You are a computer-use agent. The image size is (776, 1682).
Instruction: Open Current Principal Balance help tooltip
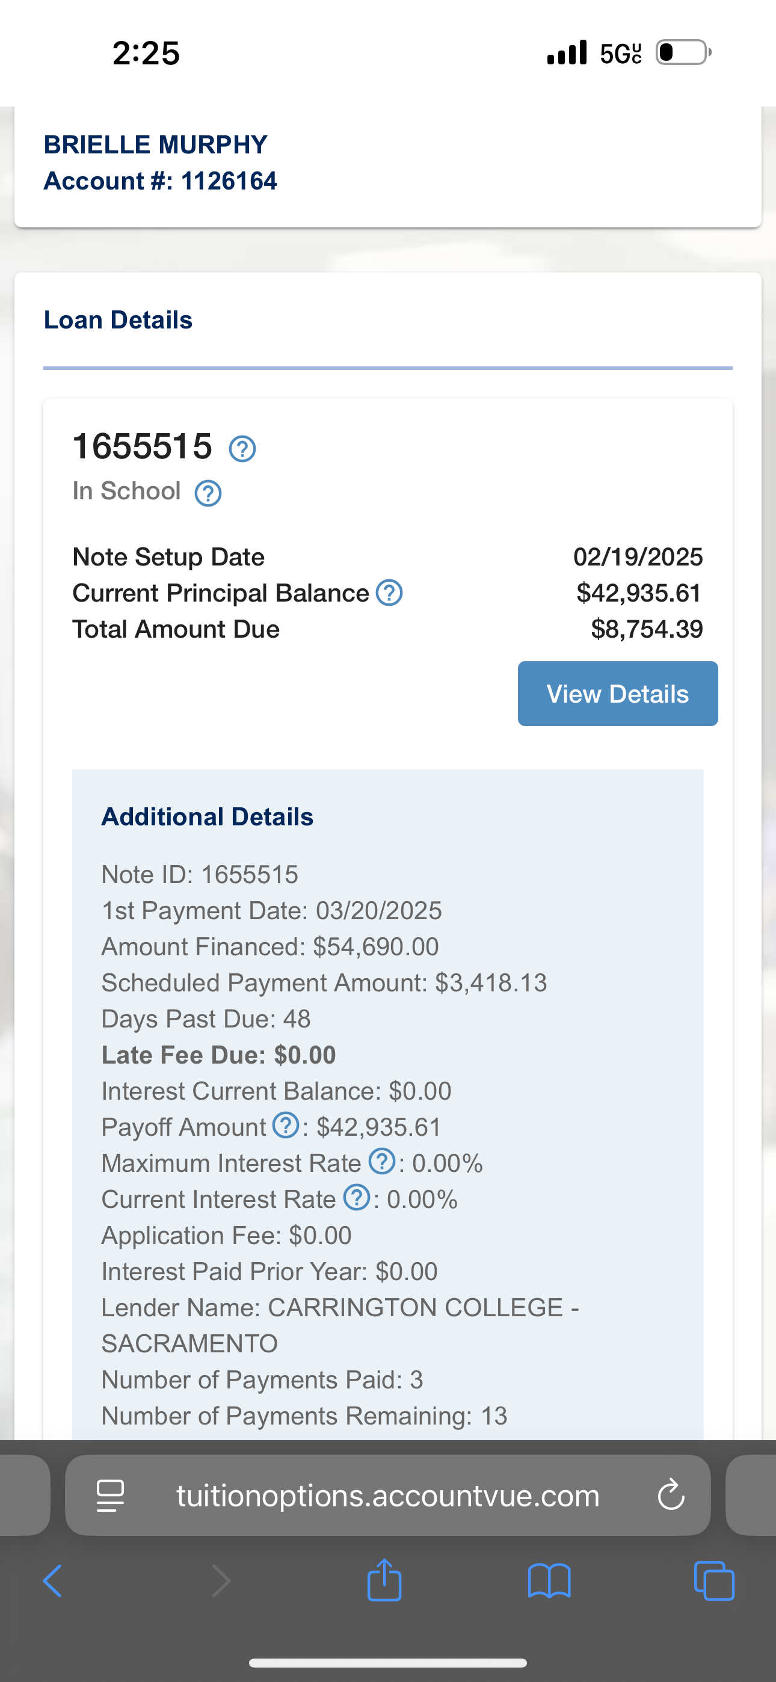pos(389,593)
